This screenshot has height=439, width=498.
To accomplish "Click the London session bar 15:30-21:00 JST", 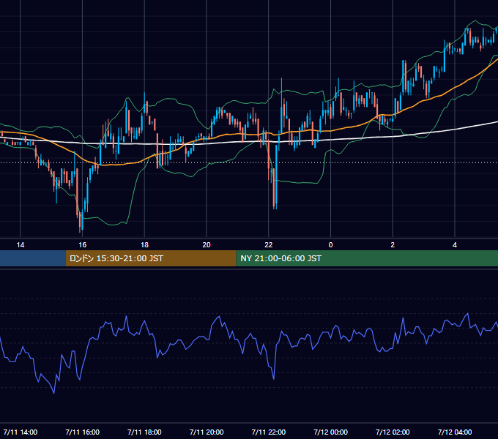I will coord(151,258).
